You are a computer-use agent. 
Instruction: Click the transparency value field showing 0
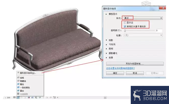[159, 31]
